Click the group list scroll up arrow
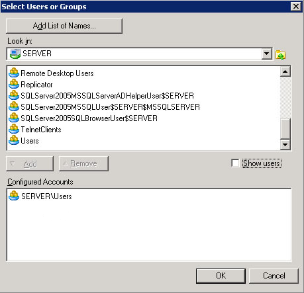Screen dimensions: 304x293 [285, 71]
